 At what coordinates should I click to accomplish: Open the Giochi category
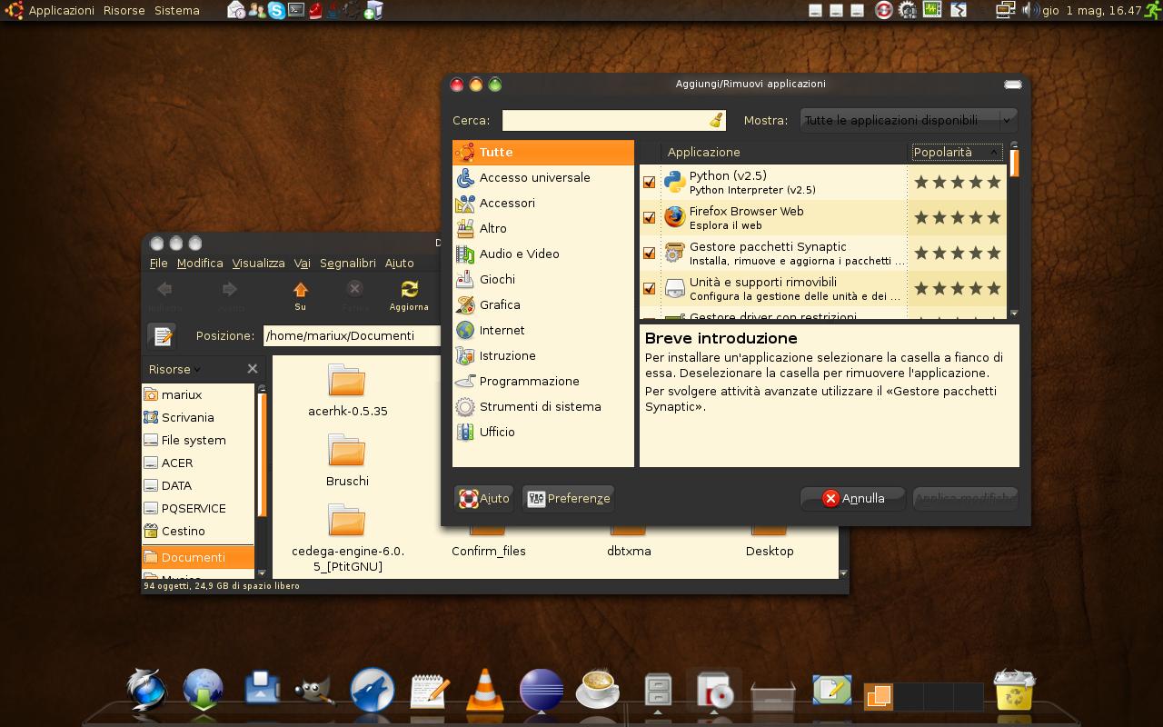tap(543, 279)
